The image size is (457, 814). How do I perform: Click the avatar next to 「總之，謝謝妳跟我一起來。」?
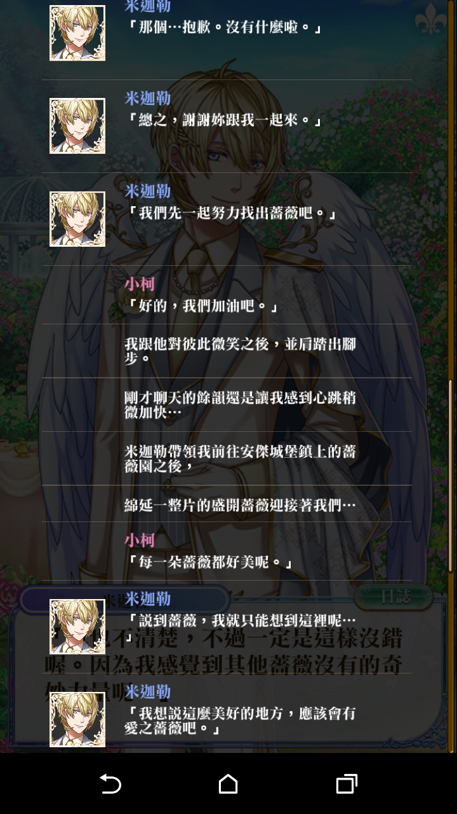pos(77,126)
